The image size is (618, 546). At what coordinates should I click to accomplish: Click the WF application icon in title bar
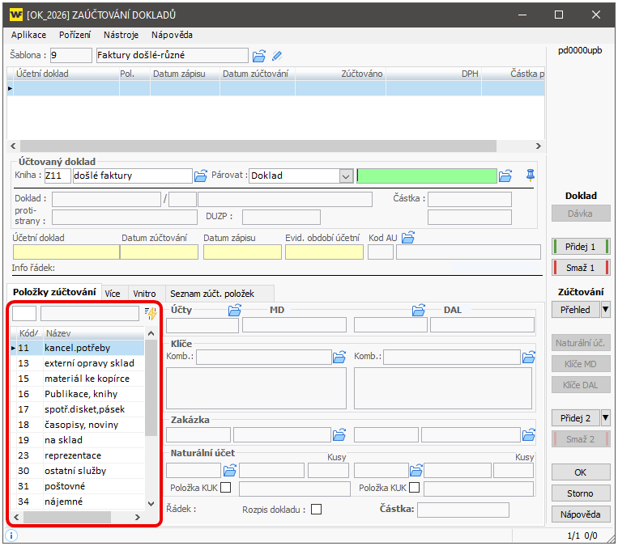15,15
